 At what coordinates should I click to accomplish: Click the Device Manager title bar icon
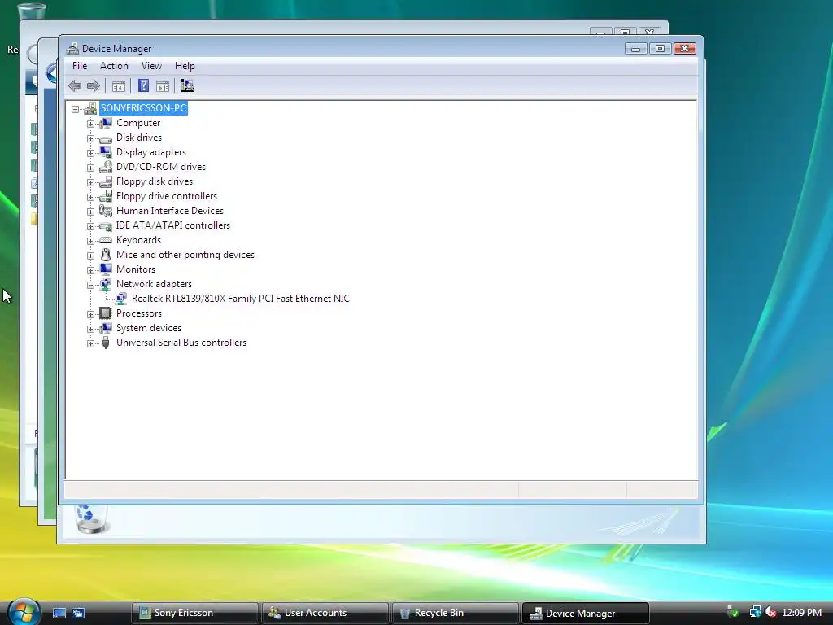[72, 48]
